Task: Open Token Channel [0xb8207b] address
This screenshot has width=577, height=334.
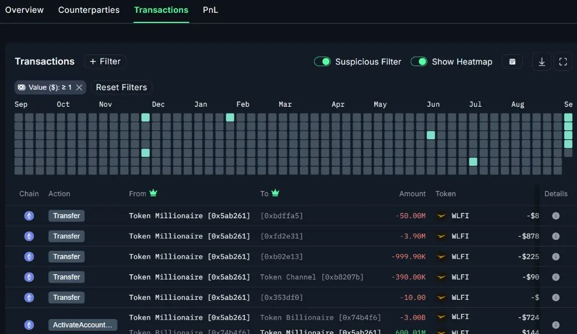Action: pos(312,277)
